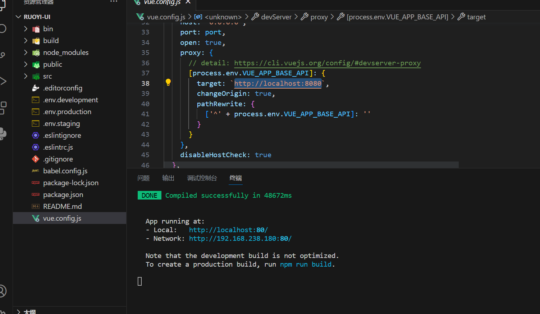
Task: Collapse the RUOYI-UI root folder
Action: coord(18,17)
